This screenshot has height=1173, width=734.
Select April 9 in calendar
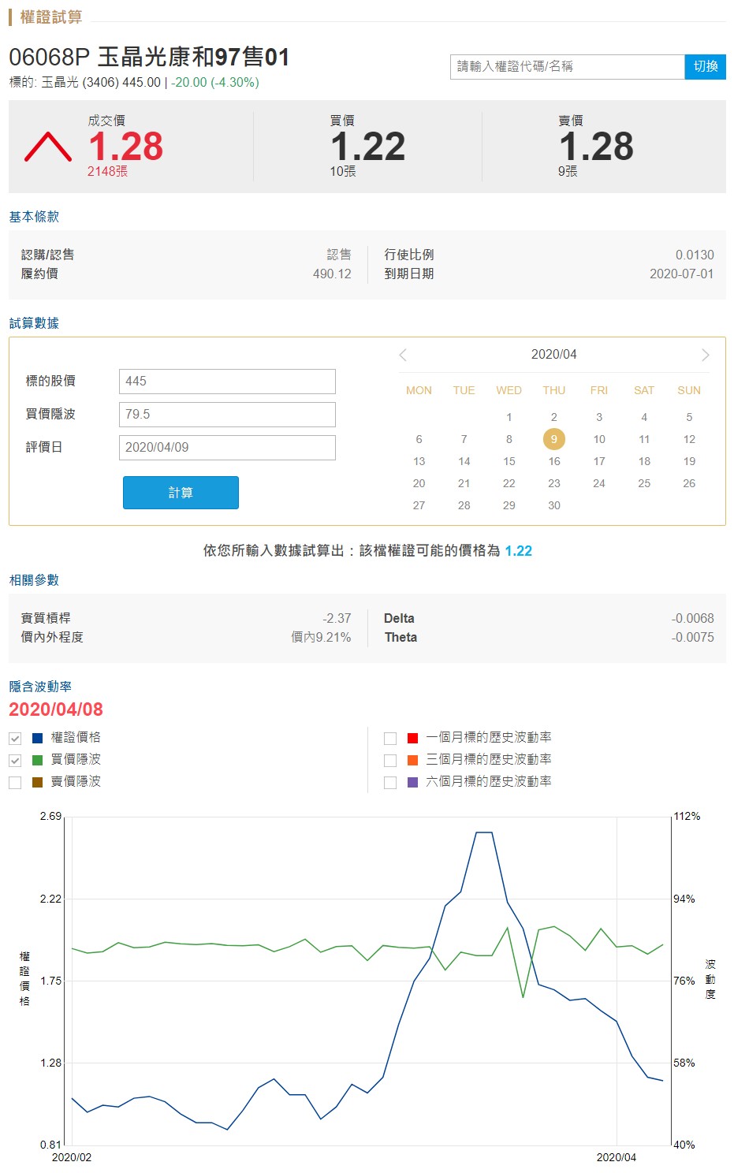coord(554,439)
